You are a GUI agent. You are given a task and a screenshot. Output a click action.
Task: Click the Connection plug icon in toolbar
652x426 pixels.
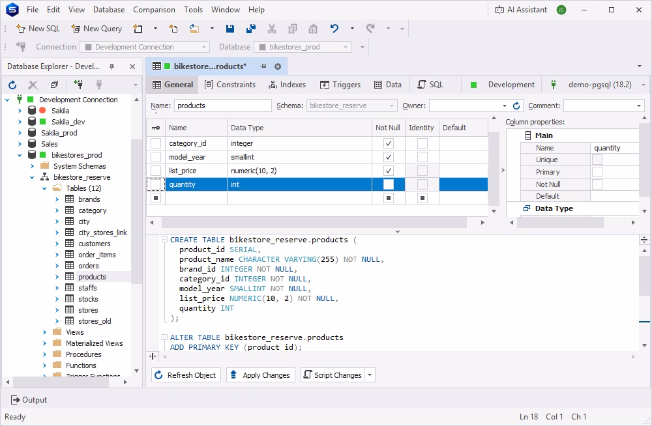21,47
